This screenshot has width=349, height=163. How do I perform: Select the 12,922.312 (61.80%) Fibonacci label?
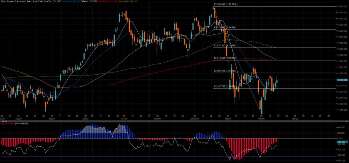tap(225, 45)
